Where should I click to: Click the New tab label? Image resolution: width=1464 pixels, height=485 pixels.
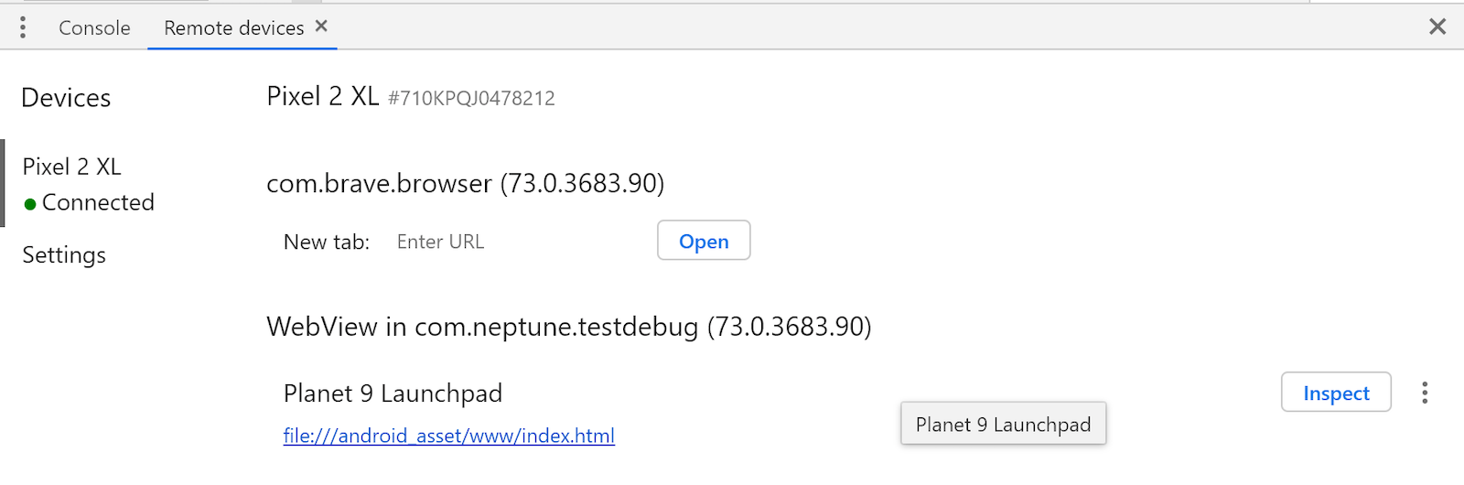327,242
